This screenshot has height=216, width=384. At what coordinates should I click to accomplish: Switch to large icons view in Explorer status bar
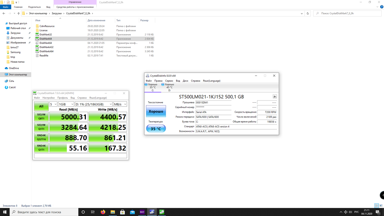[x=381, y=205]
